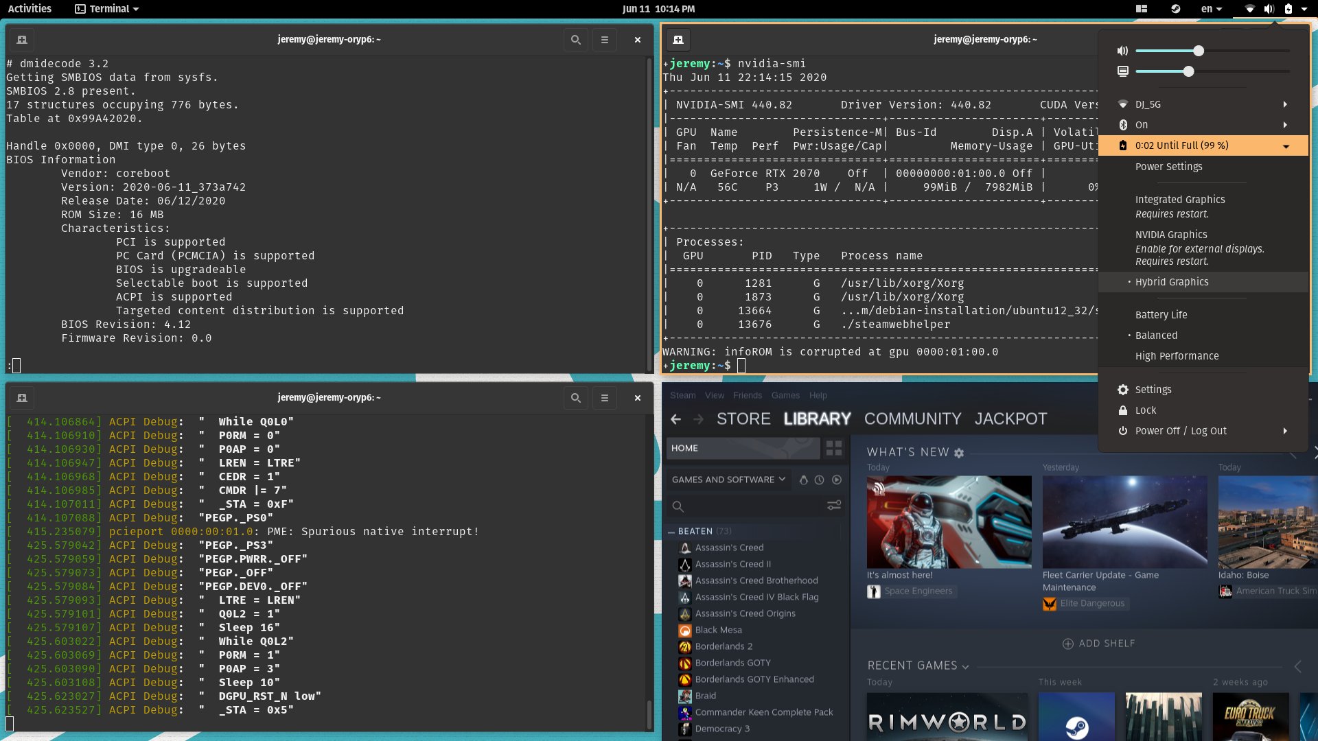
Task: Click top bar window tiling icon
Action: click(x=1142, y=9)
